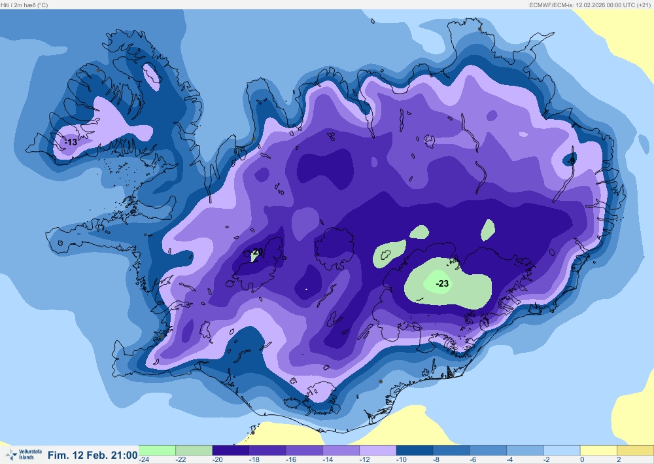Pick the legend swatch starting at -18
This screenshot has width=654, height=464.
tap(267, 450)
